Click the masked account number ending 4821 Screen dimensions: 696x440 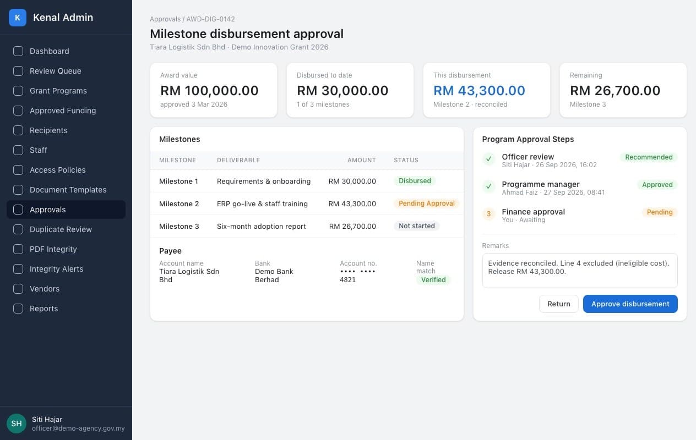(357, 276)
